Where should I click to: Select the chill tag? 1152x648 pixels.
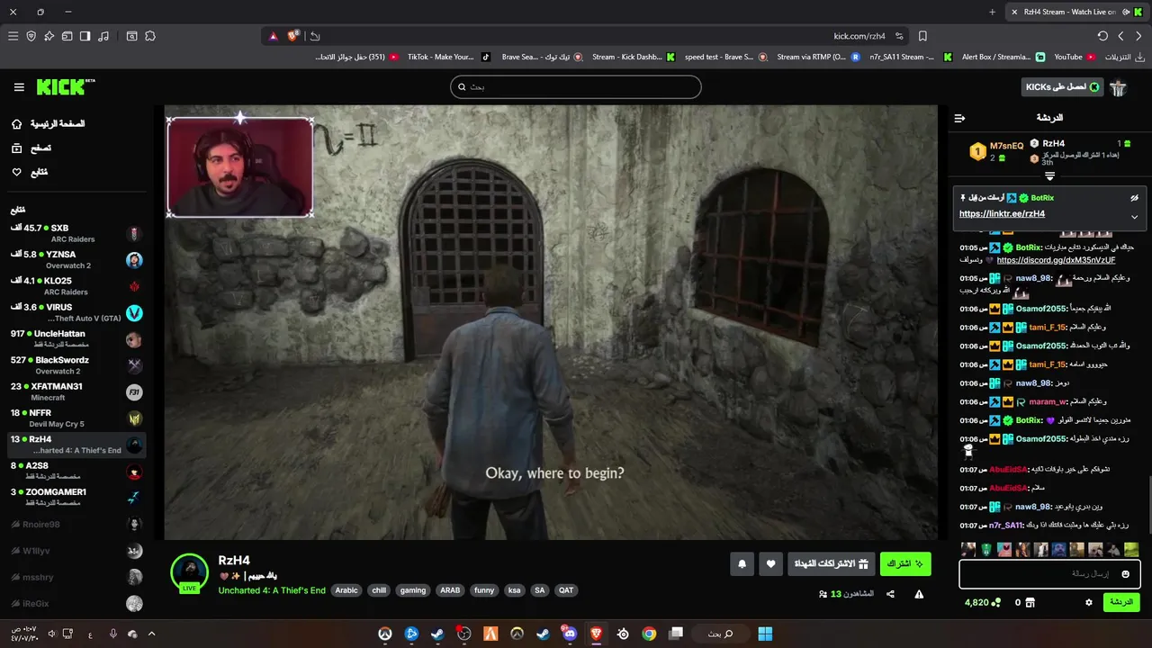[x=379, y=590]
